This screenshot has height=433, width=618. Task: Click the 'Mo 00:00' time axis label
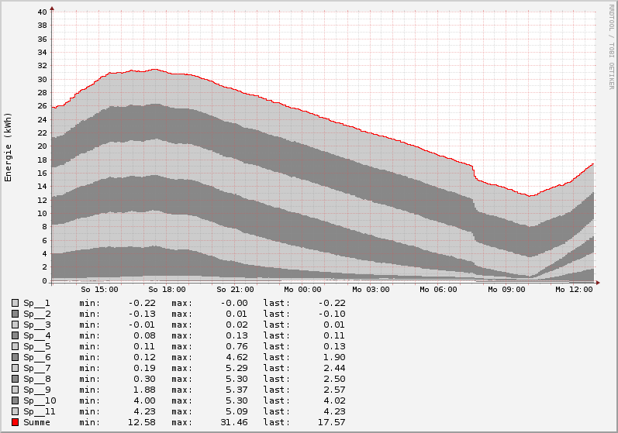(303, 290)
